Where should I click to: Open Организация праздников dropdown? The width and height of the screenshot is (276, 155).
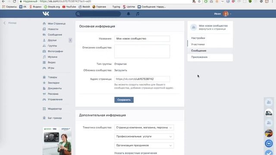144,146
